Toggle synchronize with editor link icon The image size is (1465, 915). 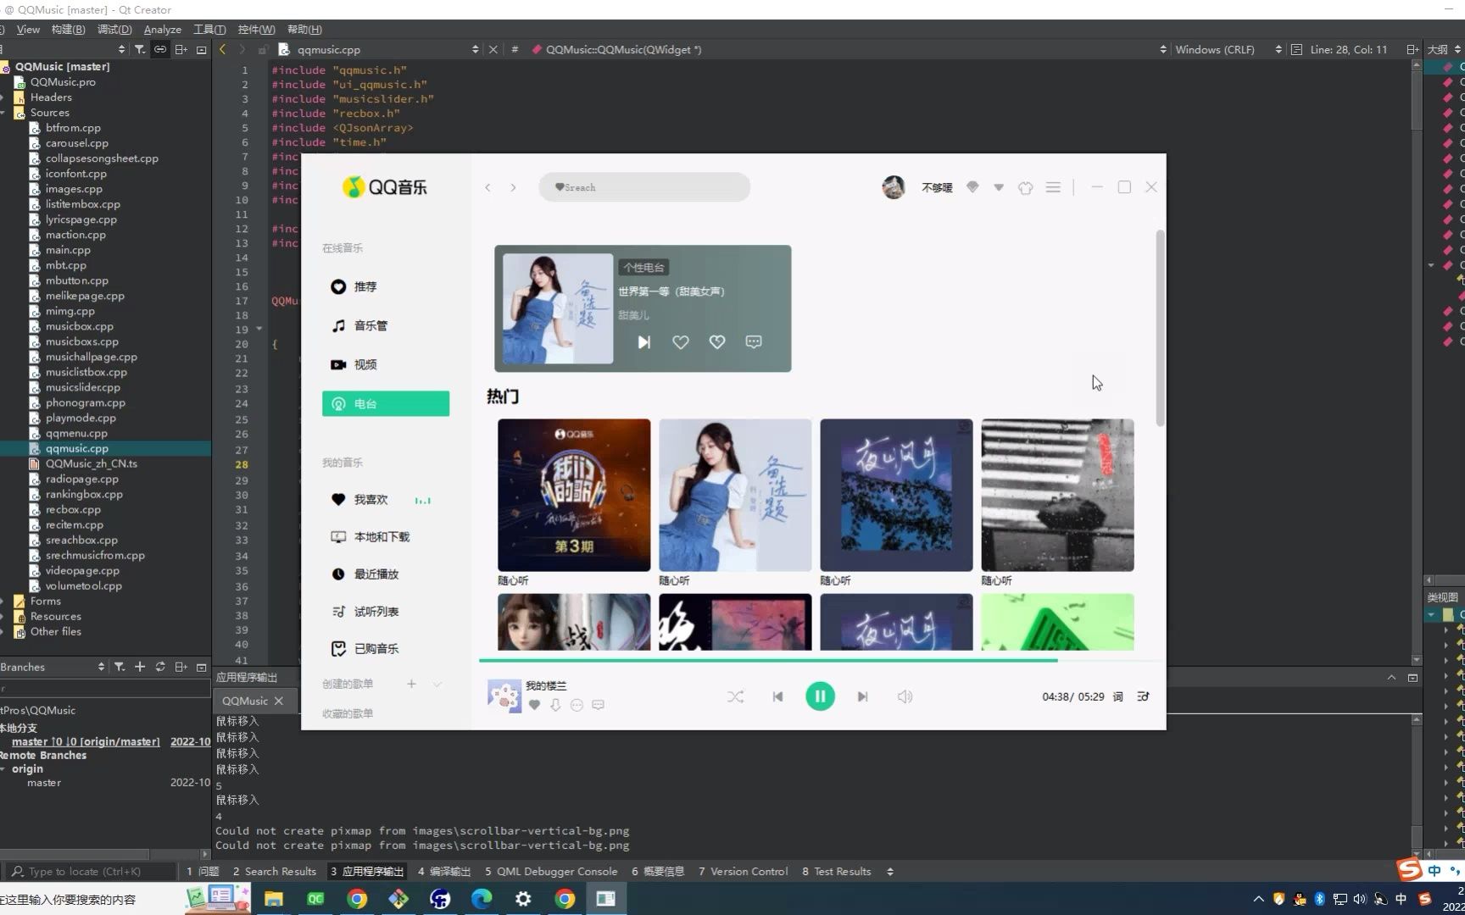(160, 49)
